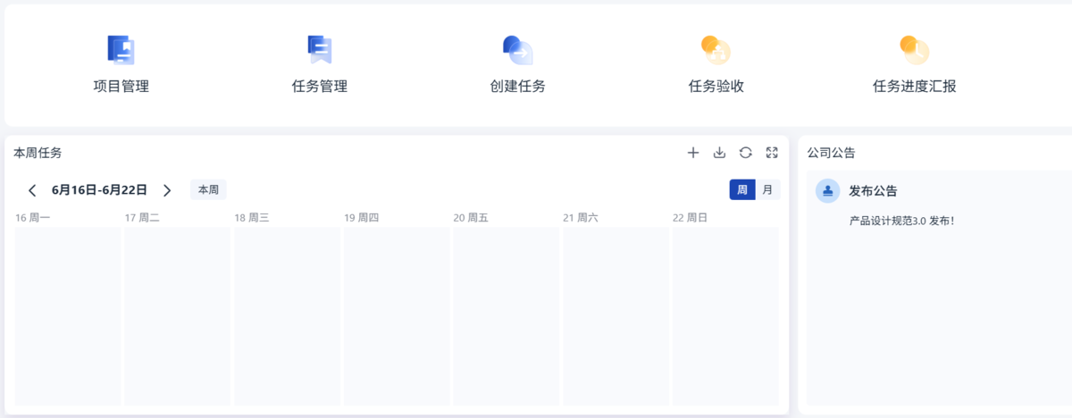
Task: Open the 任务验收 icon
Action: tap(716, 50)
